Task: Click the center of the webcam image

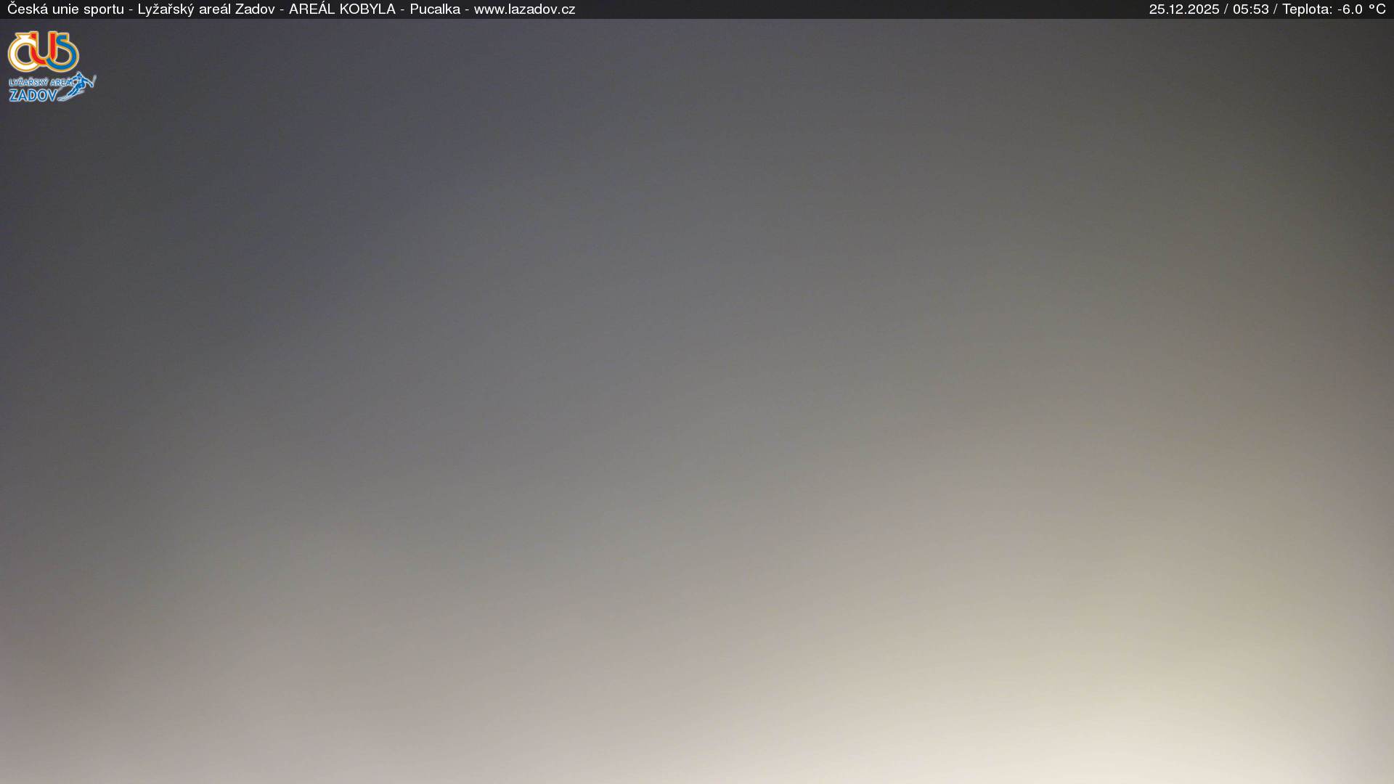Action: 697,401
